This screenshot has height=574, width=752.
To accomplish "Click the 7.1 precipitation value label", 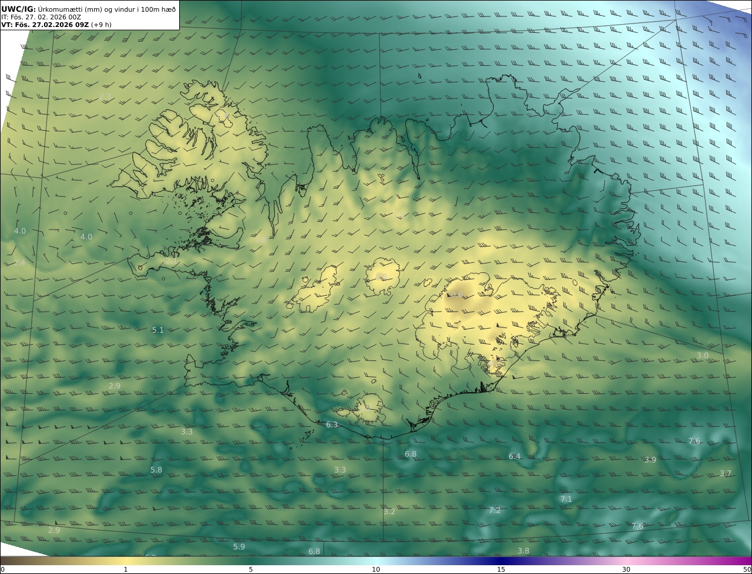I will pos(566,499).
